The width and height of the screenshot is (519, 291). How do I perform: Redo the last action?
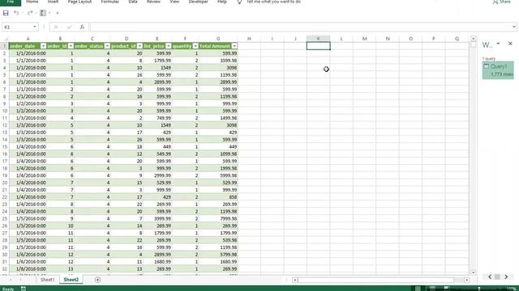click(x=30, y=13)
